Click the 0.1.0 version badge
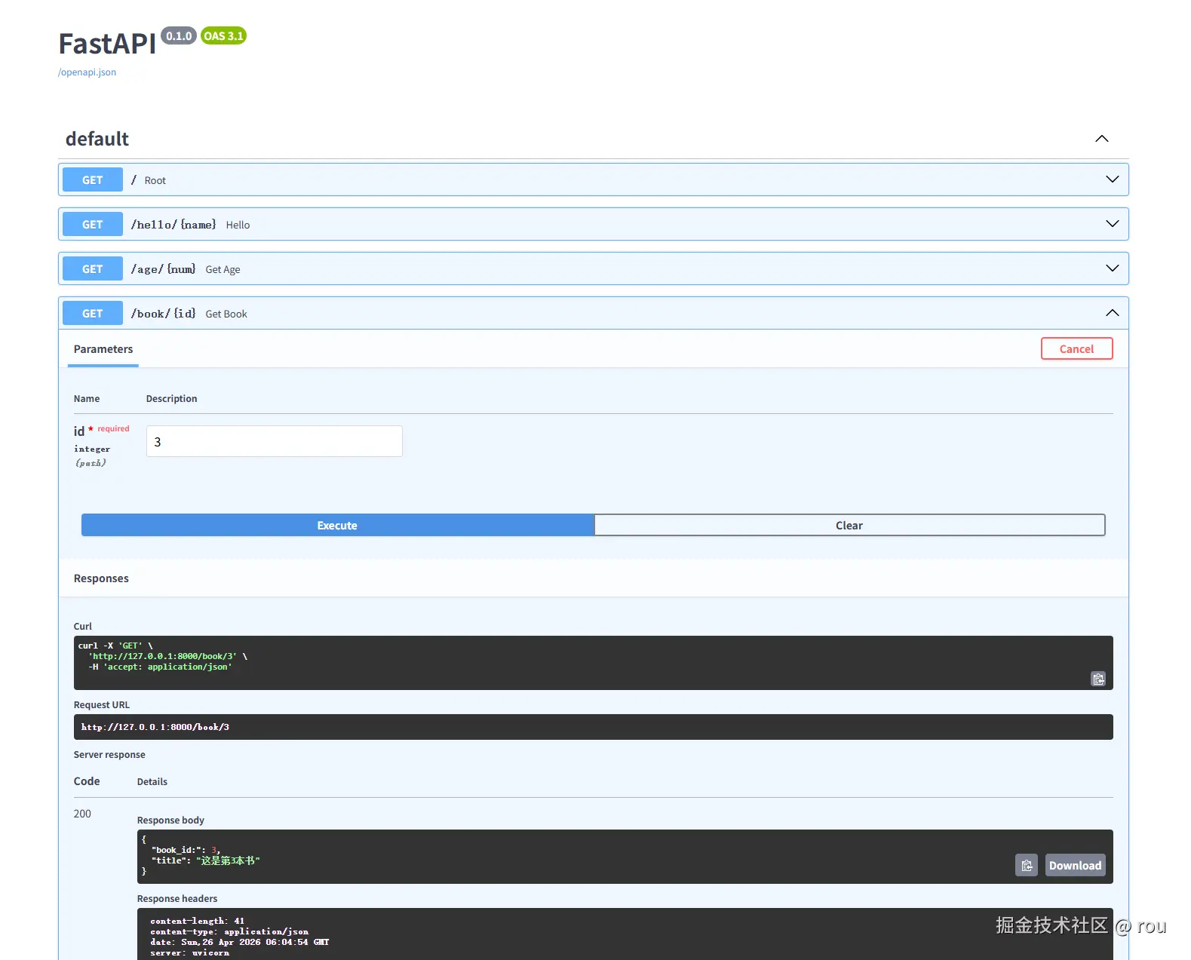 (x=179, y=35)
